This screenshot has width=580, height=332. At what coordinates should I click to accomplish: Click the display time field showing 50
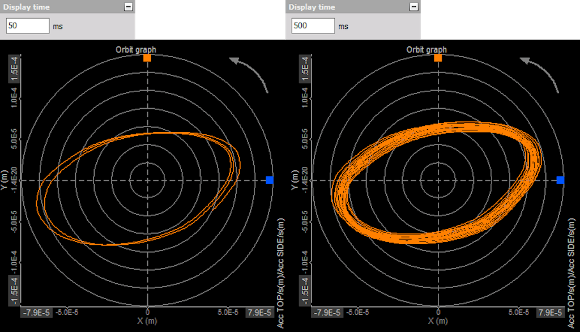(x=28, y=26)
